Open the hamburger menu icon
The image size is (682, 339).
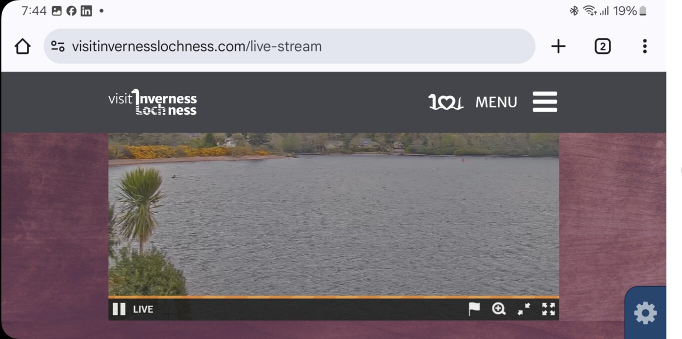tap(545, 102)
